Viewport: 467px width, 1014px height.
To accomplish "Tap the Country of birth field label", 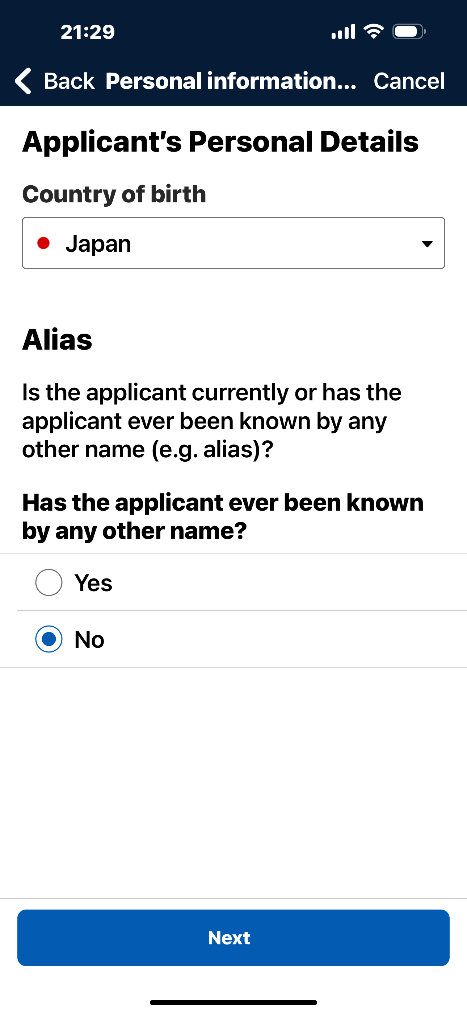I will (x=114, y=194).
